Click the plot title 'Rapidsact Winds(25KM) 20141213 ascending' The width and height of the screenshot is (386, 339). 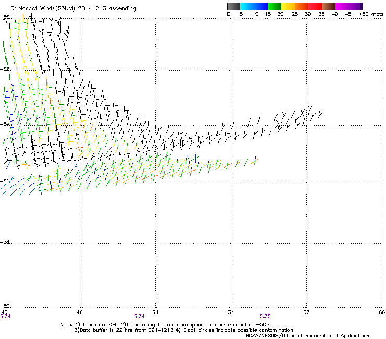coord(73,9)
